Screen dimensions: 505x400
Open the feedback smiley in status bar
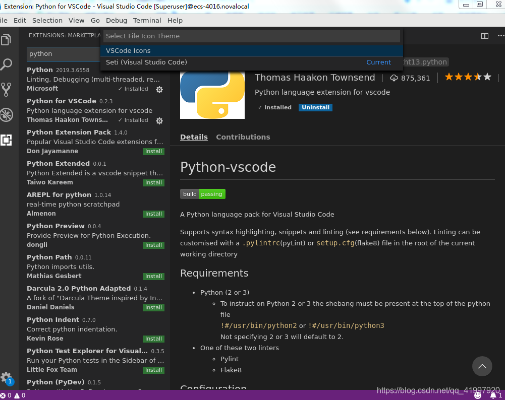tap(478, 395)
